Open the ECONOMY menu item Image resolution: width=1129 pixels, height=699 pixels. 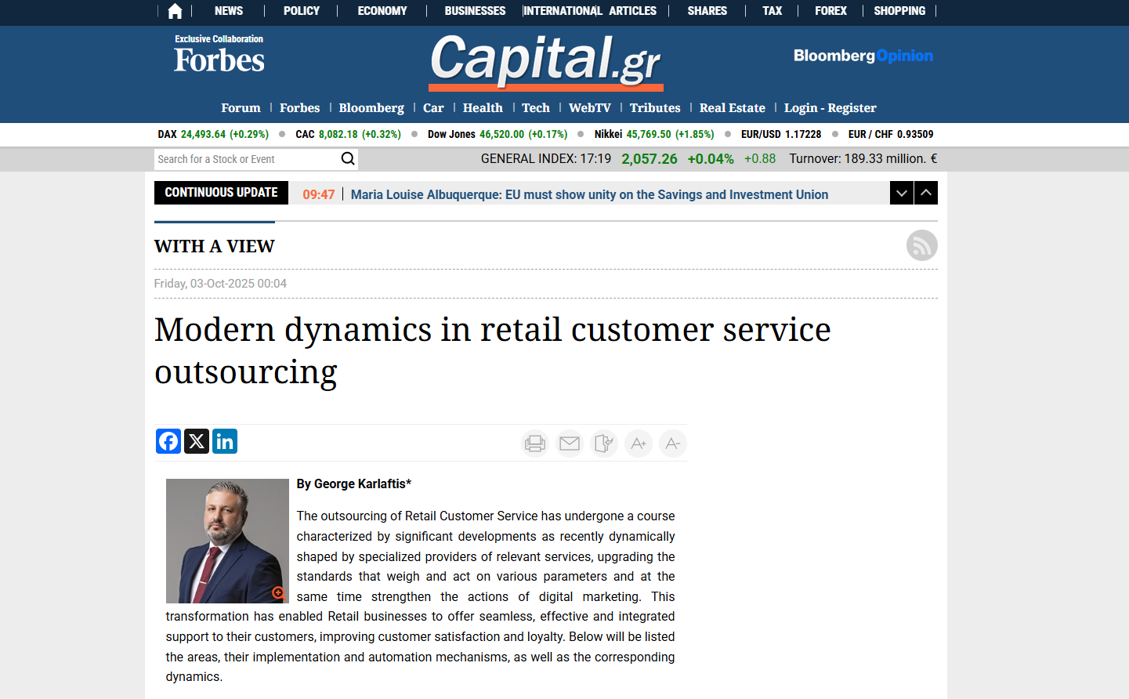coord(382,11)
